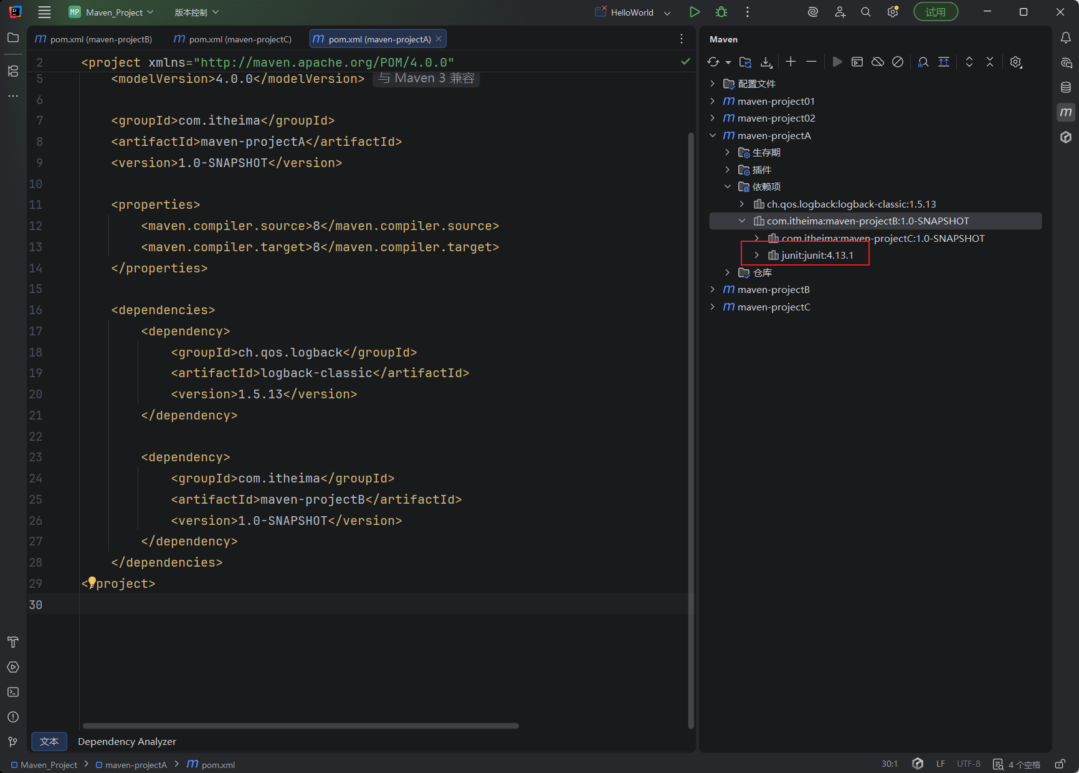Remove Maven project with minus icon

pyautogui.click(x=811, y=61)
